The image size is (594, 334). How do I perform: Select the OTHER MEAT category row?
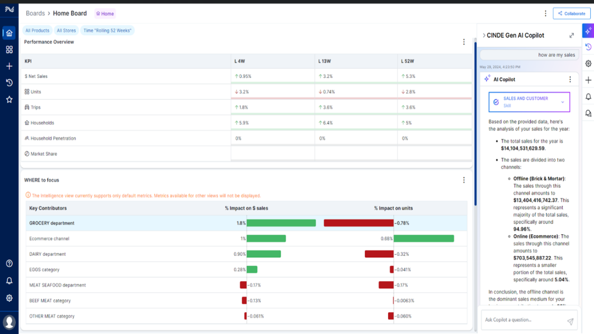pos(246,316)
